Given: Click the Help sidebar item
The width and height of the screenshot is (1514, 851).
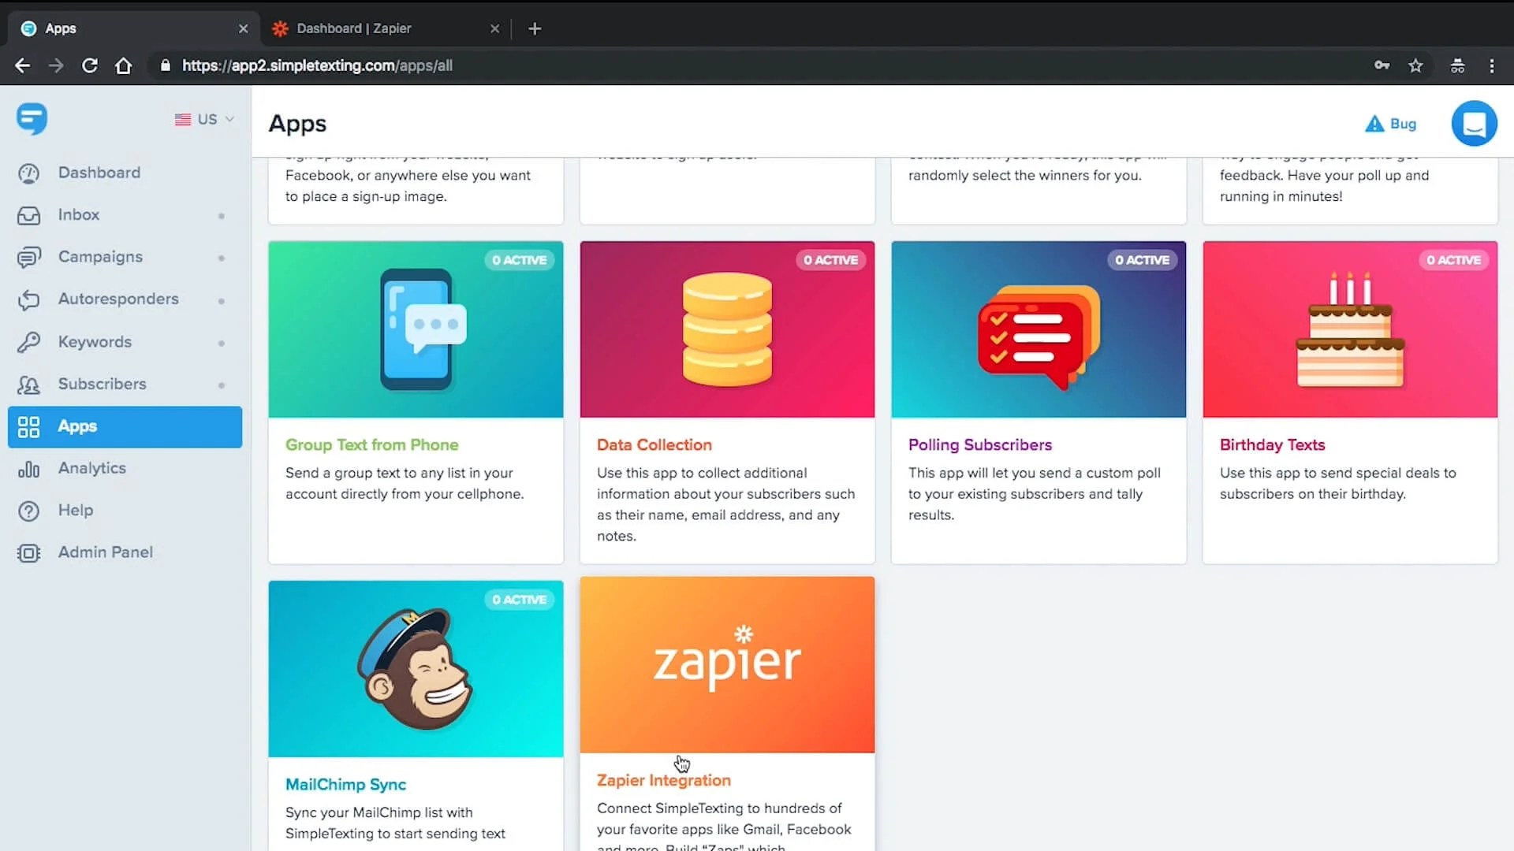Looking at the screenshot, I should (75, 510).
